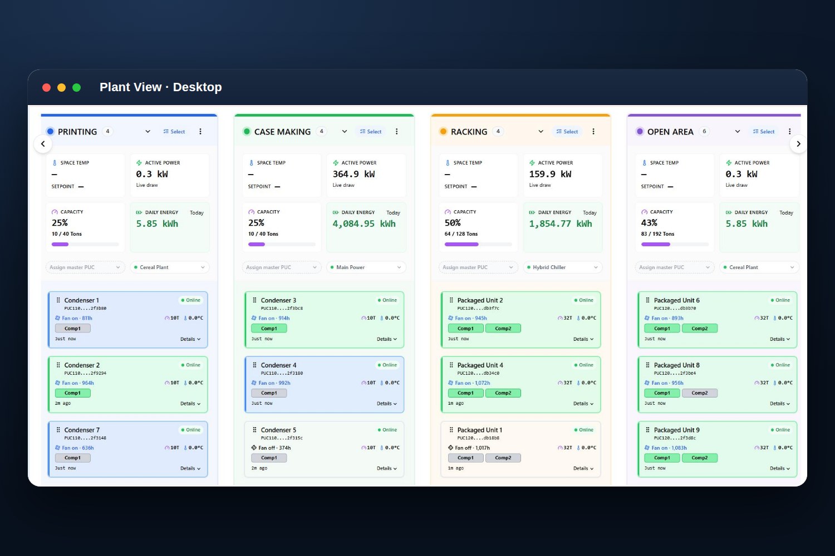The height and width of the screenshot is (556, 835).
Task: Expand Details for Condenser 4
Action: (387, 404)
